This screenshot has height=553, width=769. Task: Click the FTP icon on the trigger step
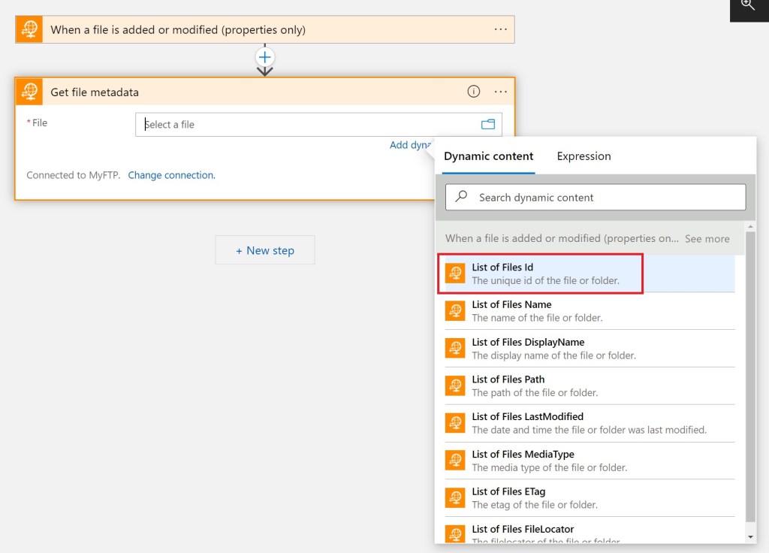tap(29, 30)
